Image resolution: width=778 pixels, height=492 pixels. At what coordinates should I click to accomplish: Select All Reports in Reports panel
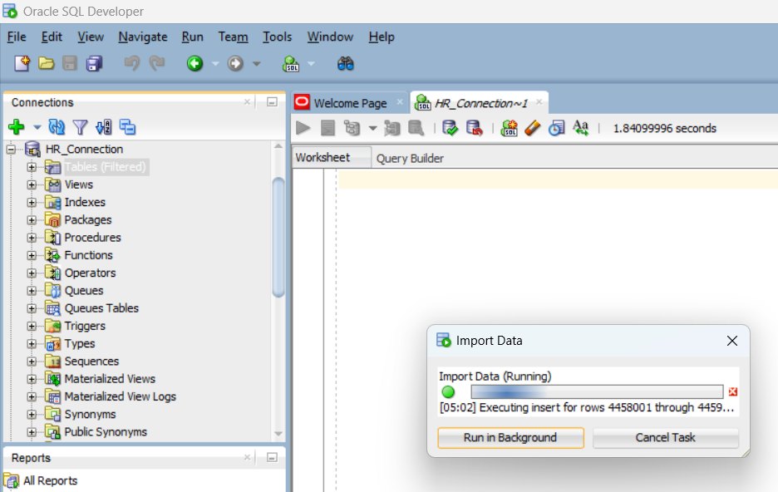coord(50,480)
